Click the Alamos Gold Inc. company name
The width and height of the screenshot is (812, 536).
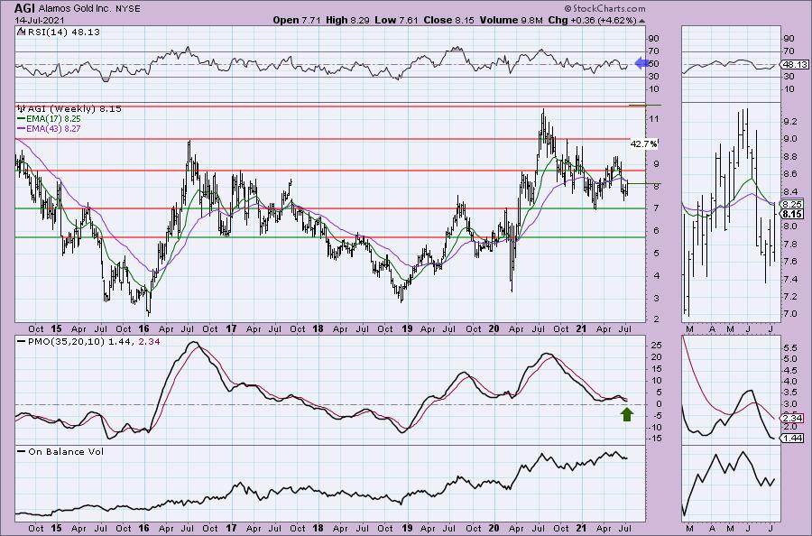pos(73,9)
